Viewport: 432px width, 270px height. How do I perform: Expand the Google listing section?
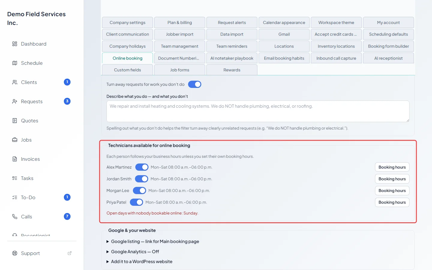[x=153, y=241]
